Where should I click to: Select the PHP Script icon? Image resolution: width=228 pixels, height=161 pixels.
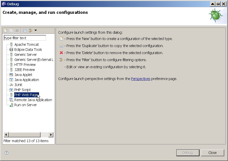11,90
